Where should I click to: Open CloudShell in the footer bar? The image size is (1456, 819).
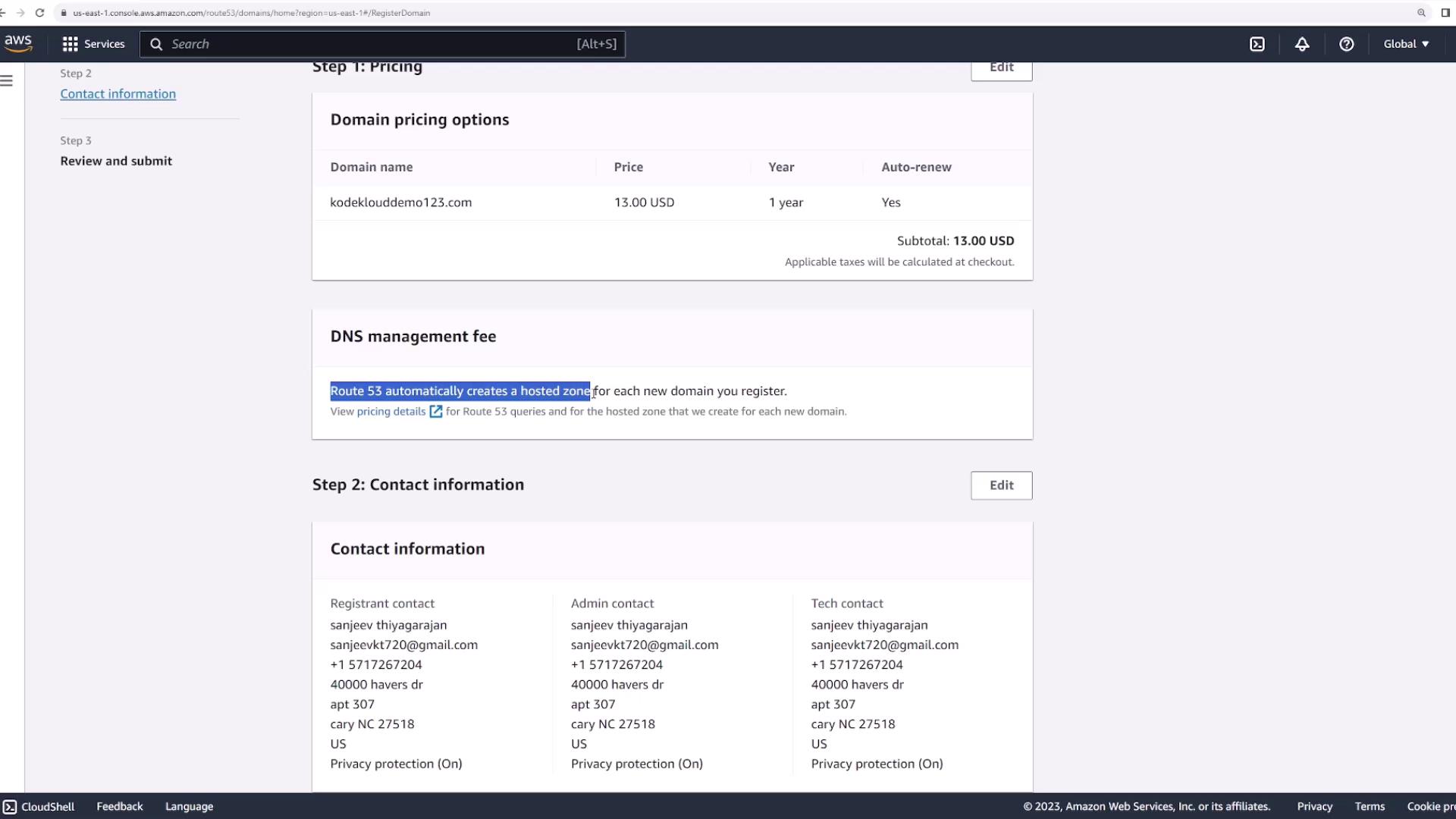(x=39, y=806)
